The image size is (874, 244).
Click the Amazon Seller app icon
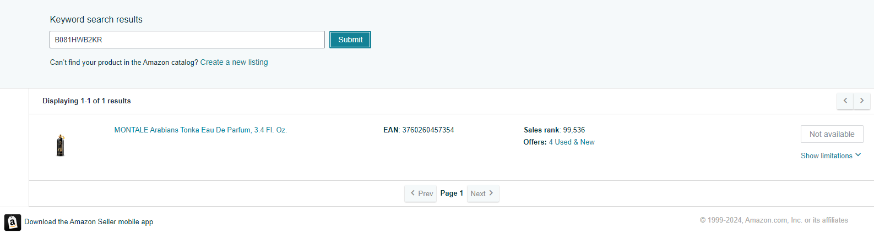13,222
